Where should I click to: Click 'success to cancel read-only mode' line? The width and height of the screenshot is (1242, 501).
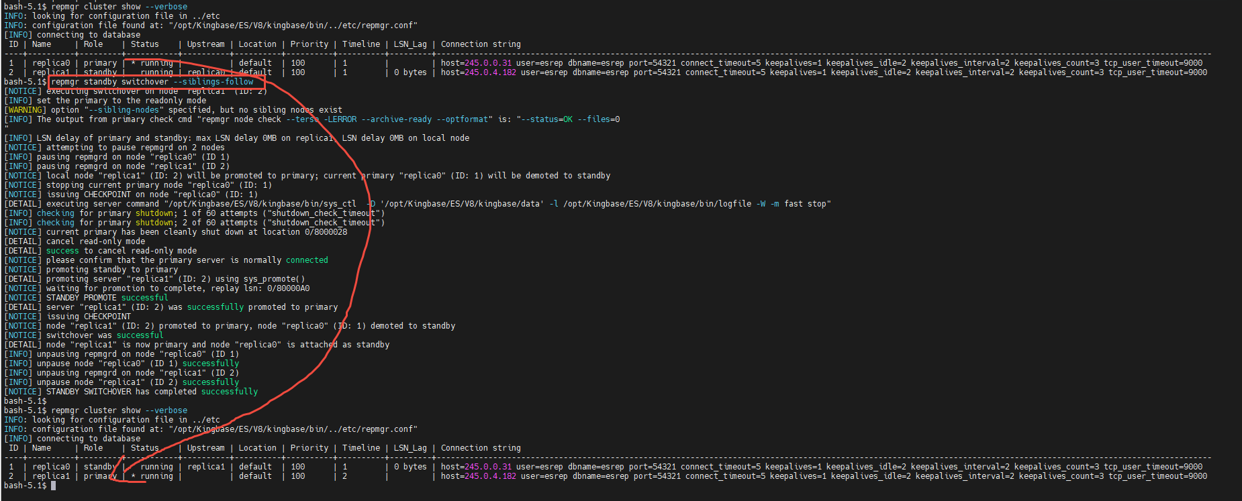pos(101,251)
